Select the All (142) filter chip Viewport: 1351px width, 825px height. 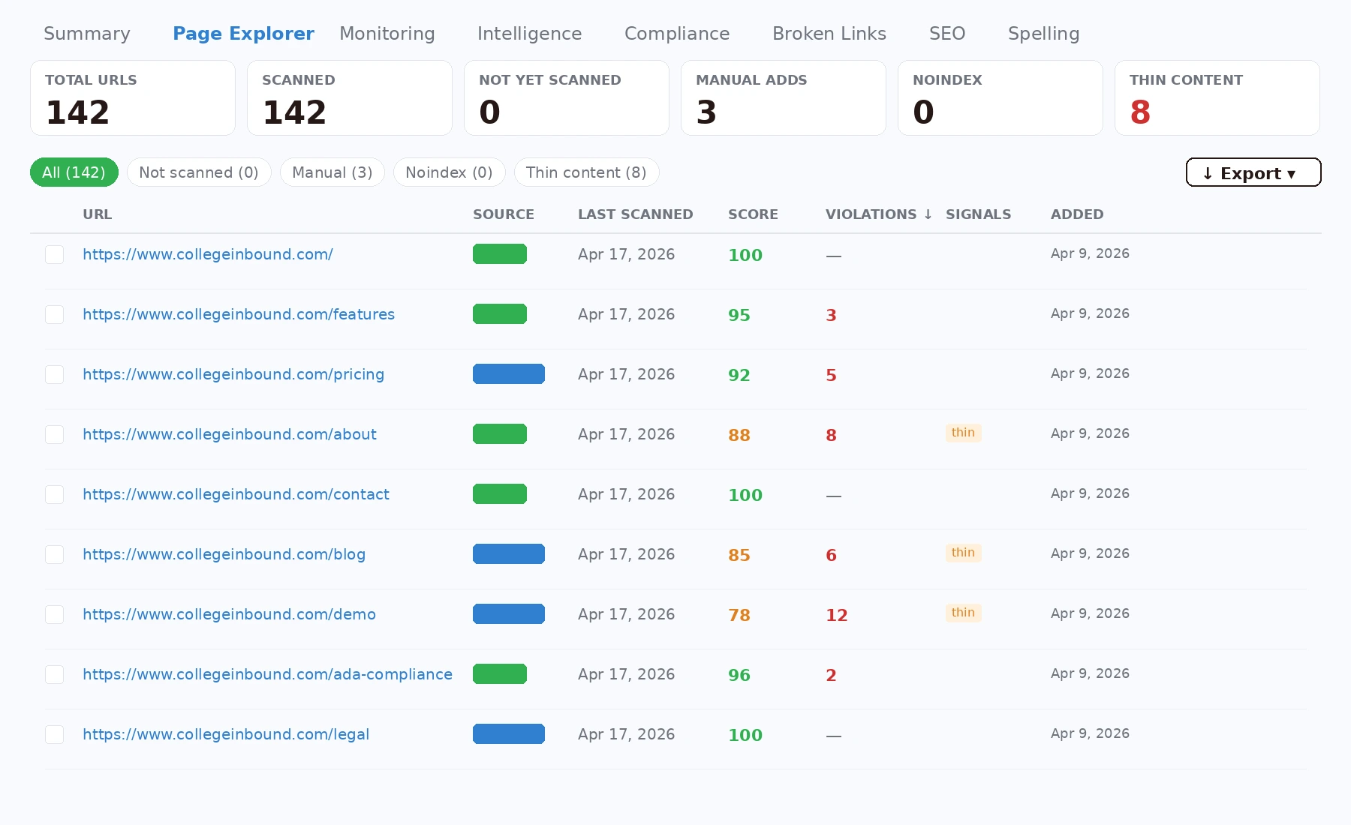pyautogui.click(x=74, y=172)
